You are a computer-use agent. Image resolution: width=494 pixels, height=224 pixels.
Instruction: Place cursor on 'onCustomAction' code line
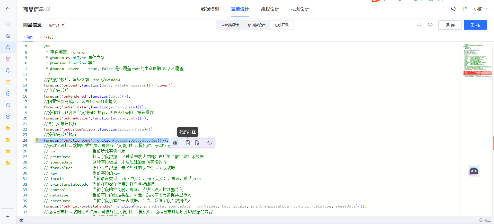99,129
